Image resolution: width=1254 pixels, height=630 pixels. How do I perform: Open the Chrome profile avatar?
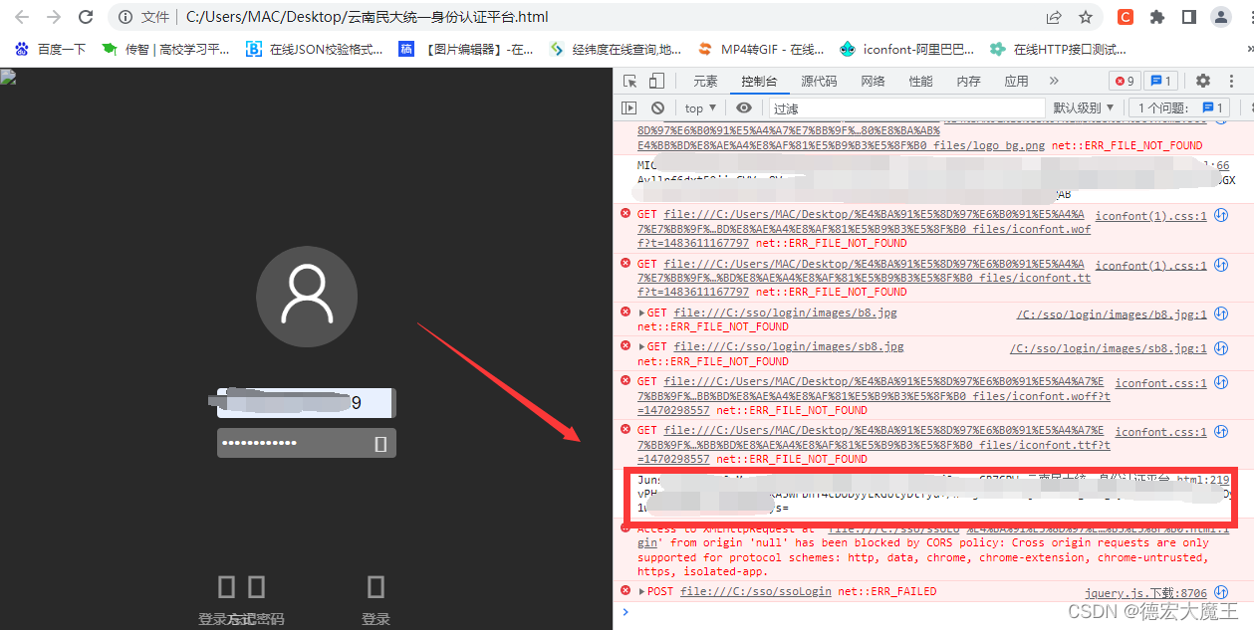(1221, 17)
